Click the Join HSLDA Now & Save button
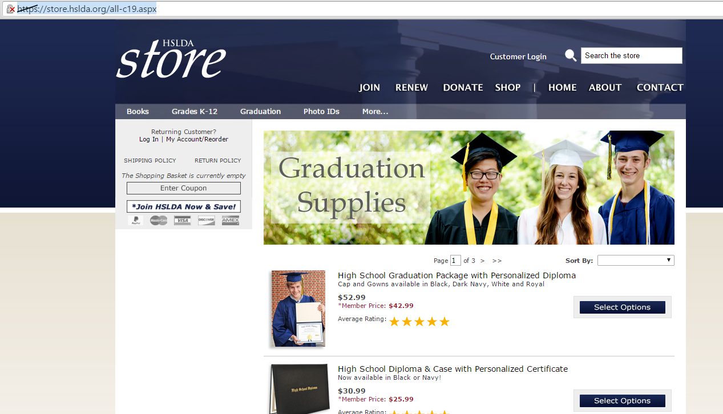 tap(184, 206)
